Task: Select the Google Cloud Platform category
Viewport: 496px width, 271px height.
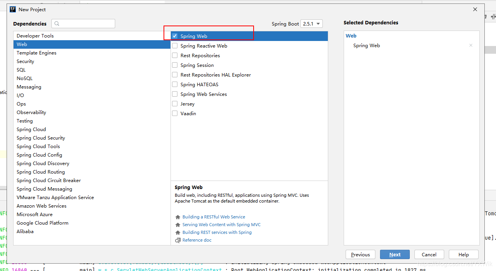Action: point(92,223)
